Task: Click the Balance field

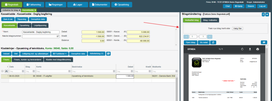Action: pyautogui.click(x=93, y=41)
